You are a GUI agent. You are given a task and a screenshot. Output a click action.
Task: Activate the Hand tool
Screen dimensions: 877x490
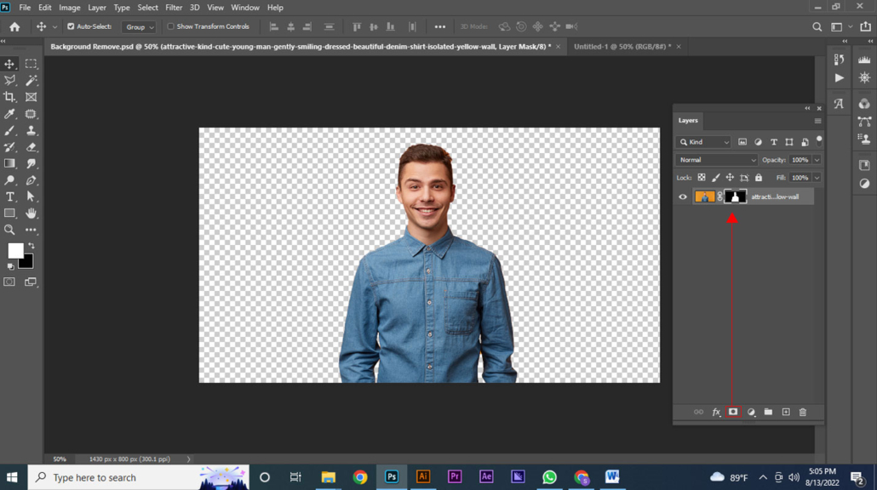(32, 213)
